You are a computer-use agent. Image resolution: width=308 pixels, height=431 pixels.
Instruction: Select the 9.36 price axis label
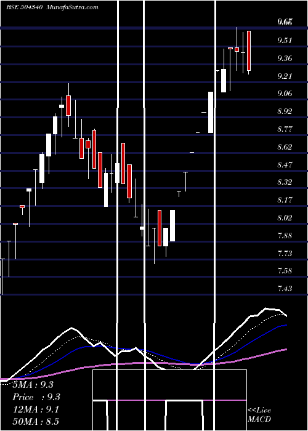[x=285, y=58]
